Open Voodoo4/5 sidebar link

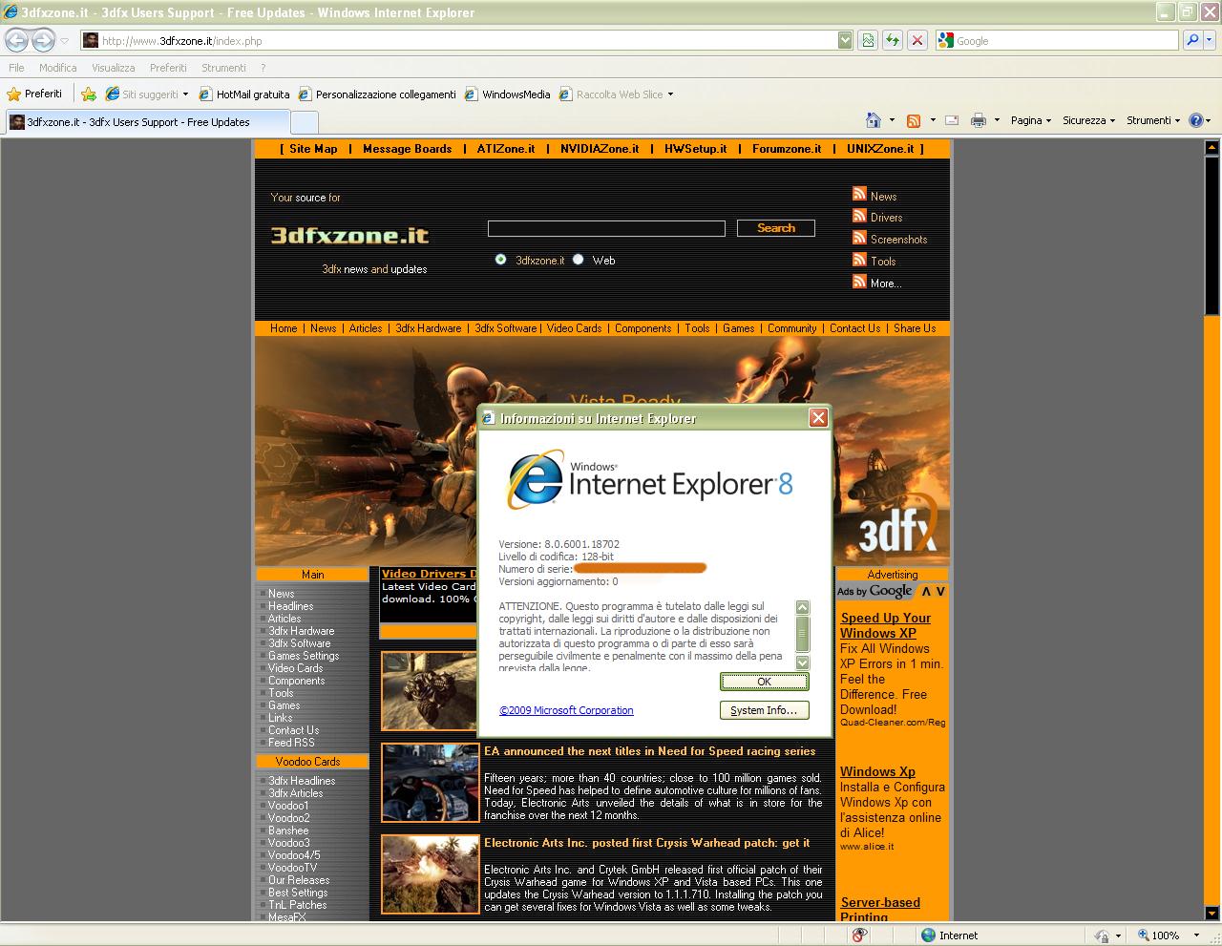click(x=294, y=855)
